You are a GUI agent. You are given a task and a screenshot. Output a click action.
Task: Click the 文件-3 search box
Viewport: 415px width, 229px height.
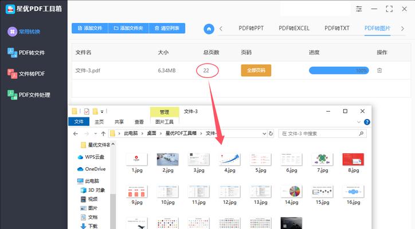[x=322, y=133]
